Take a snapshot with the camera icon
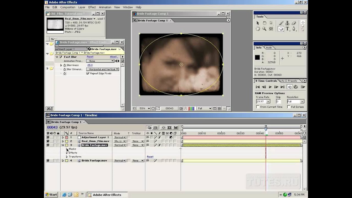This screenshot has width=352, height=198. point(181,108)
